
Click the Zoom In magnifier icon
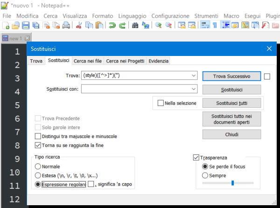click(x=158, y=25)
